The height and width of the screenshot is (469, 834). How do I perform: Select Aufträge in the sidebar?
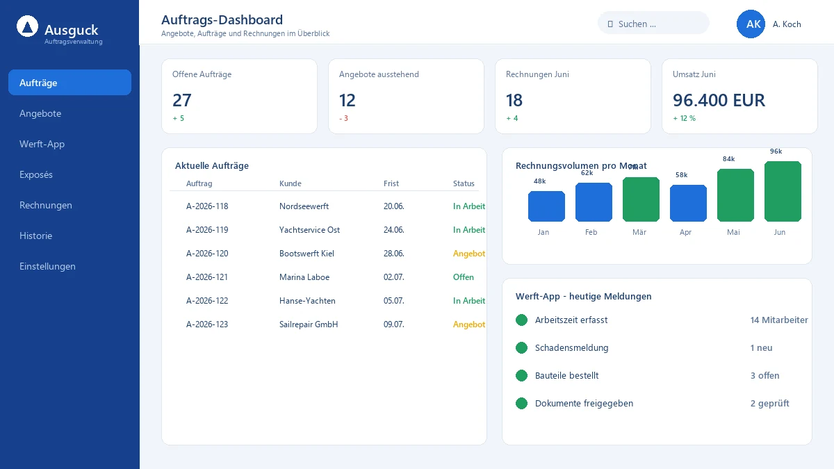69,83
